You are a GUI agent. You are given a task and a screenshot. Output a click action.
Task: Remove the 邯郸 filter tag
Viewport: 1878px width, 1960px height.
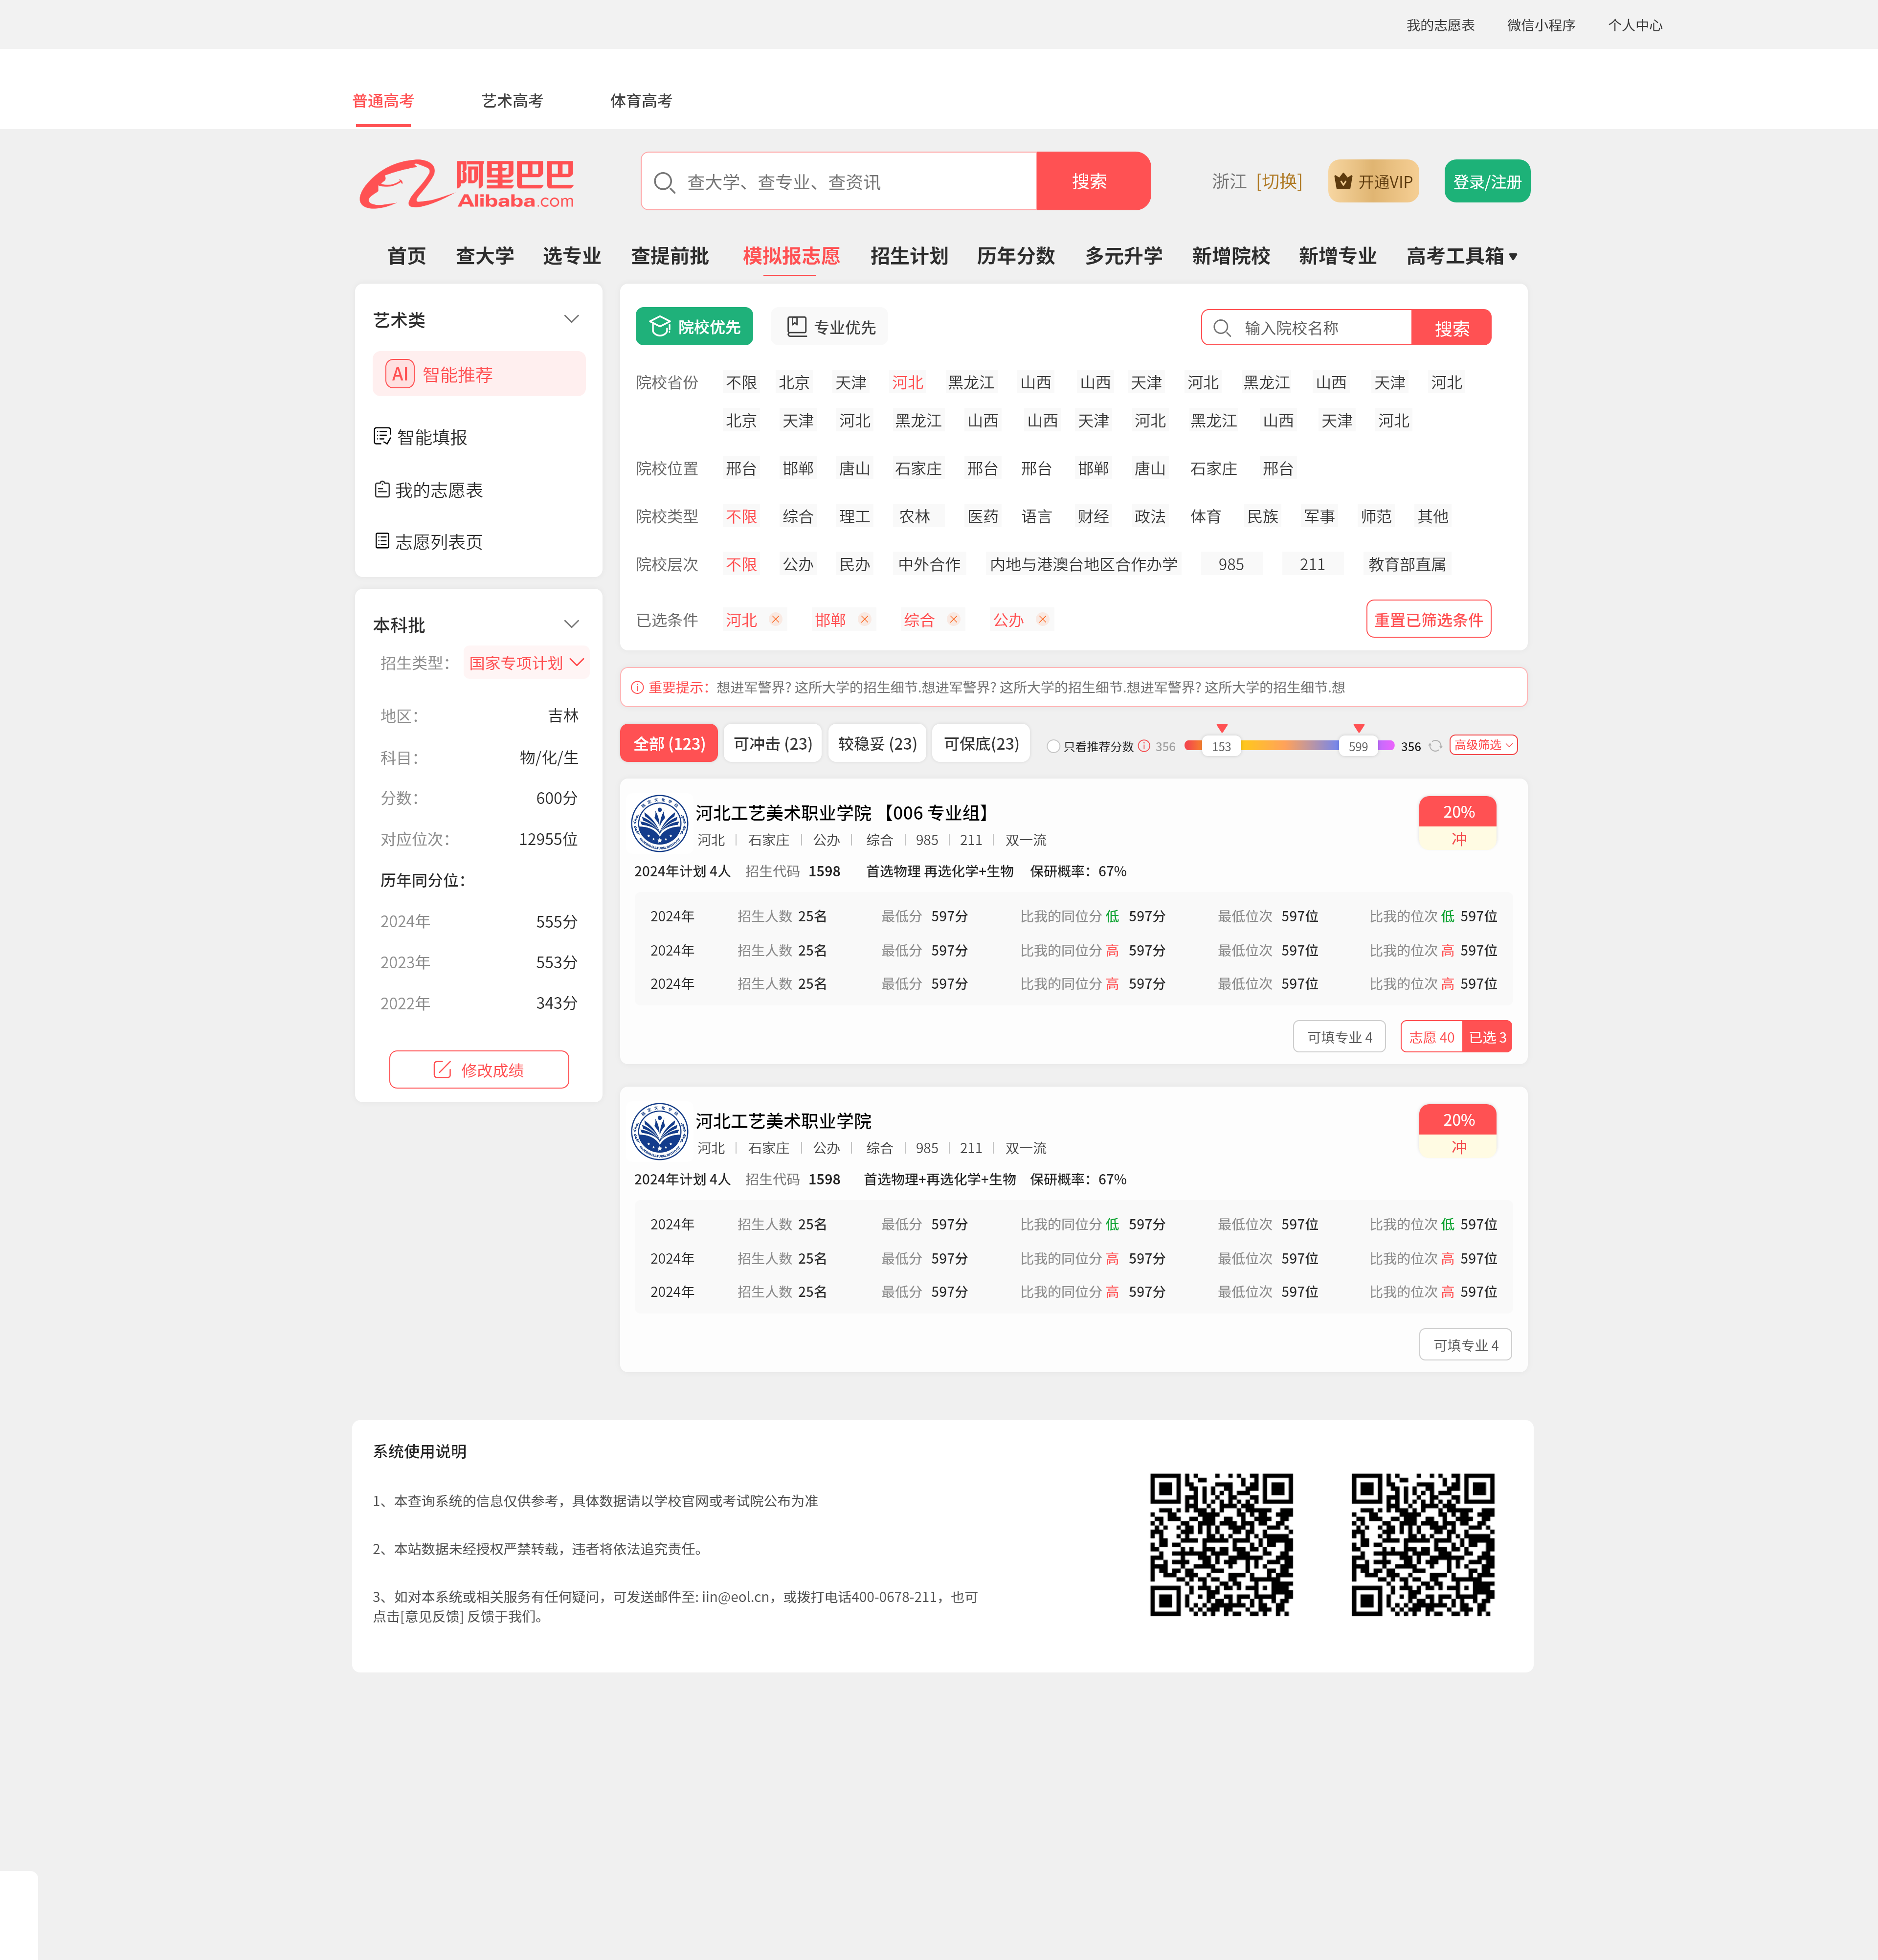click(x=865, y=619)
